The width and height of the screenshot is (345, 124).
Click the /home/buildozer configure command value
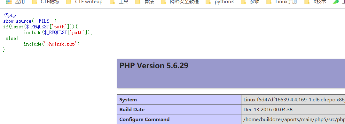click(x=294, y=120)
